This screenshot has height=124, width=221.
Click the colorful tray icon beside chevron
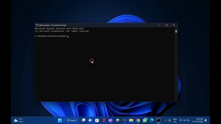(x=170, y=120)
